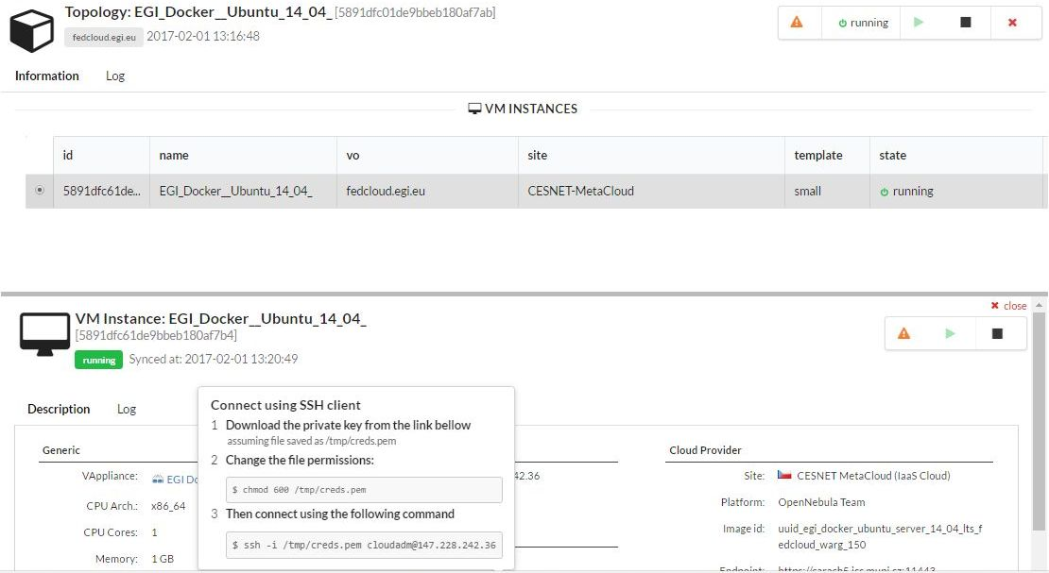This screenshot has height=573, width=1049.
Task: Click the green running status toggle
Action: [x=860, y=22]
